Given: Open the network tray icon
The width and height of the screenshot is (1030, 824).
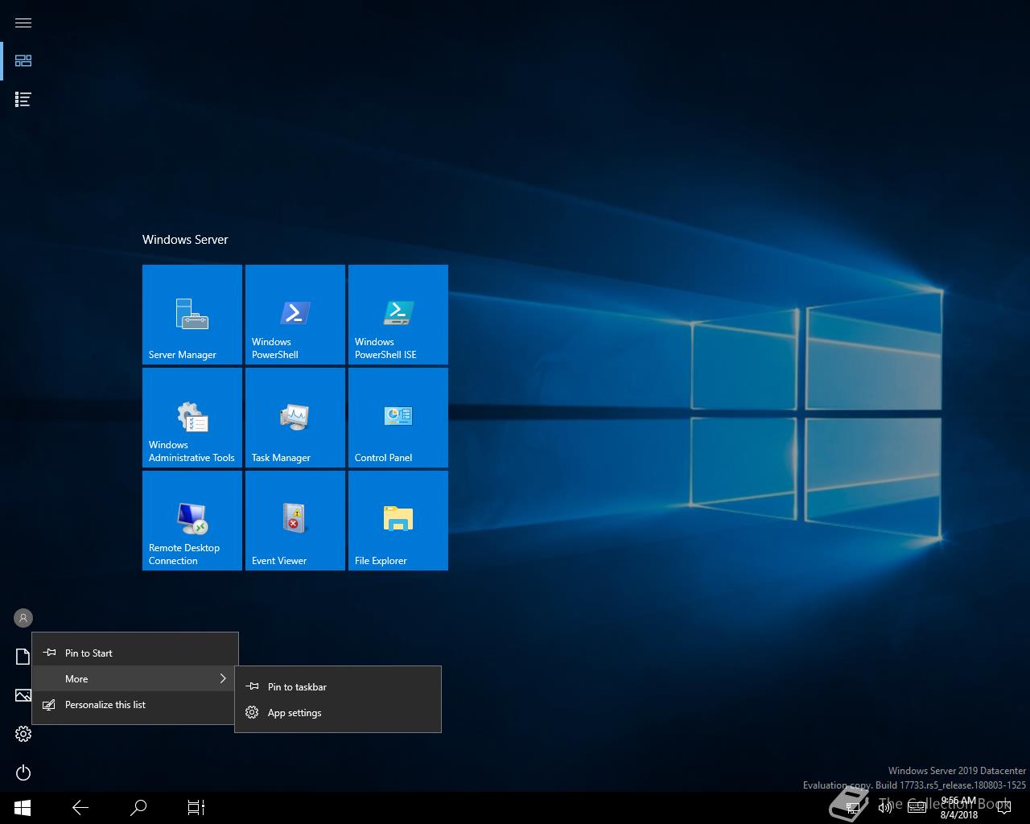Looking at the screenshot, I should (854, 808).
